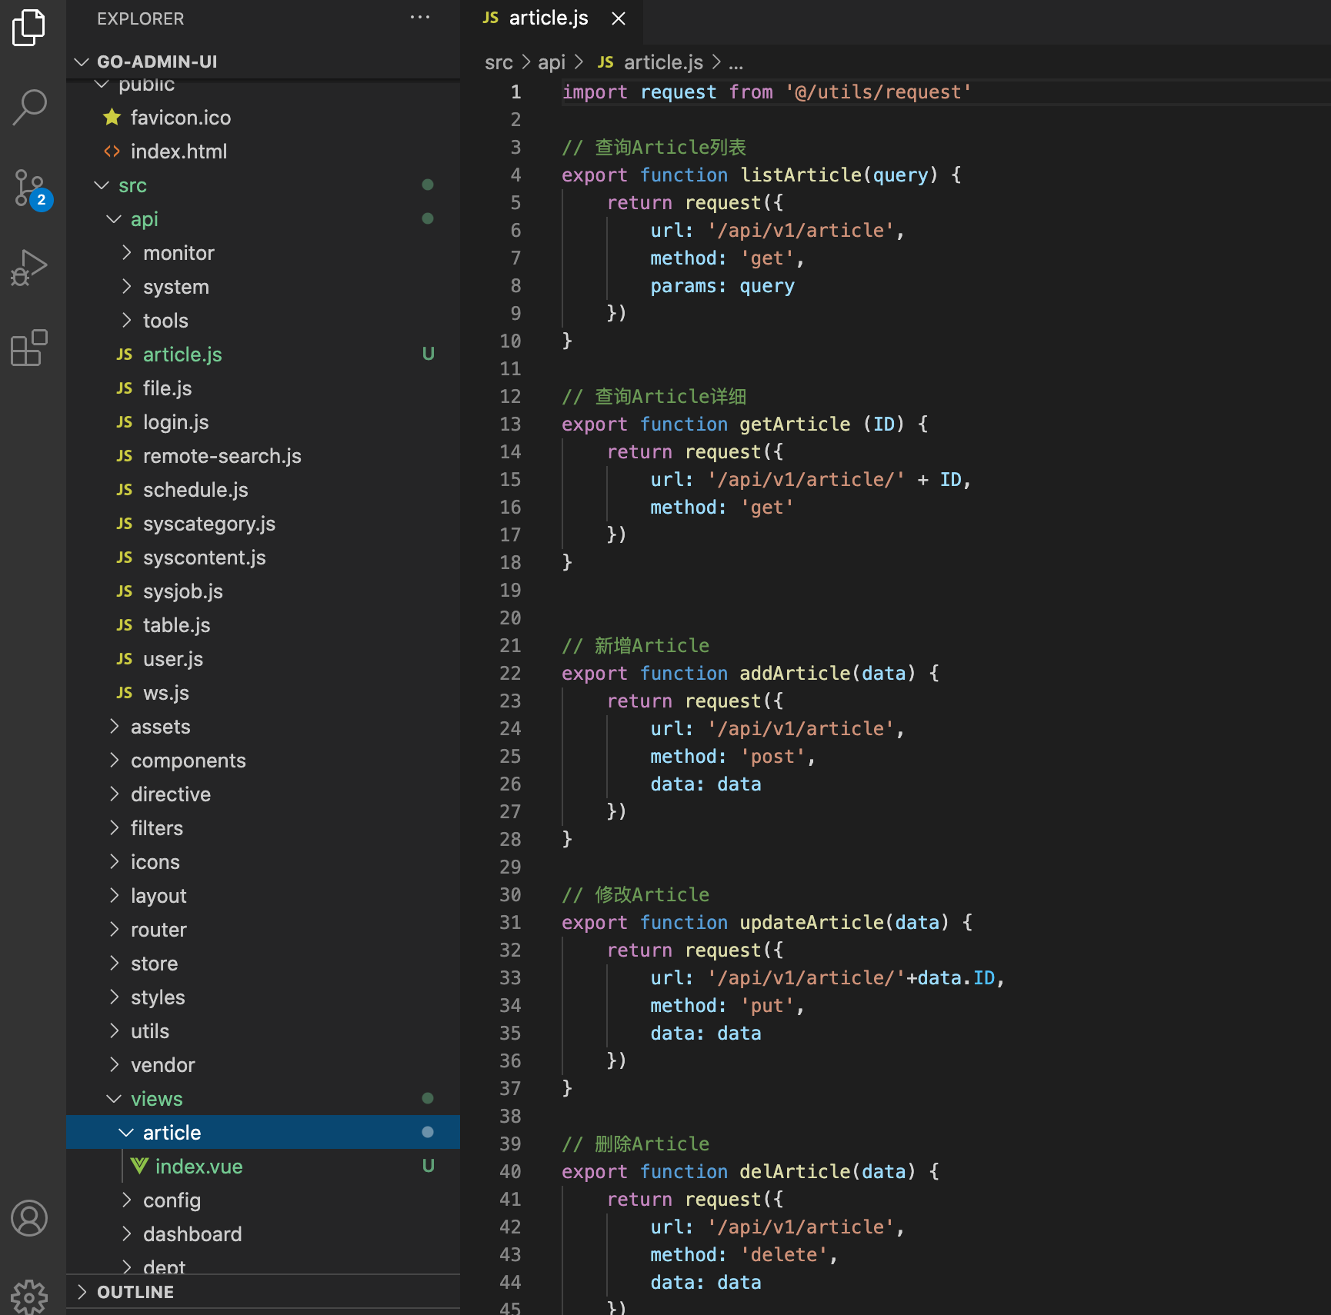
Task: Open the Explorer view in the activity bar
Action: pos(29,28)
